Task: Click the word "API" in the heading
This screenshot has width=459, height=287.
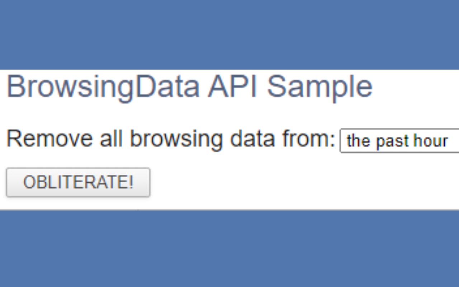Action: (233, 86)
